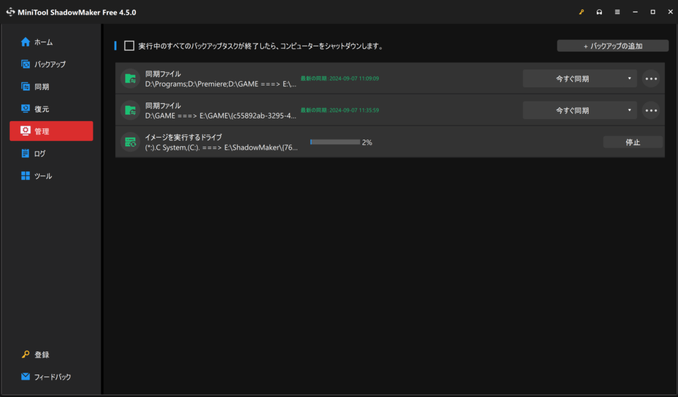
Task: Expand 今すぐ同期 dropdown arrow for D:\GAME task
Action: click(x=629, y=110)
